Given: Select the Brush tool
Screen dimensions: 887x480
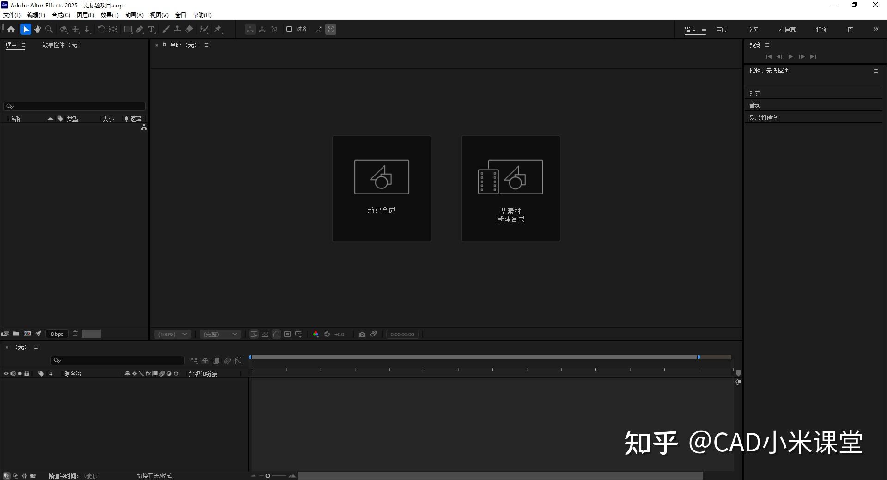Looking at the screenshot, I should [x=166, y=29].
